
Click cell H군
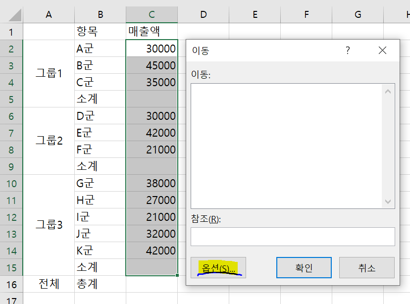coord(100,200)
